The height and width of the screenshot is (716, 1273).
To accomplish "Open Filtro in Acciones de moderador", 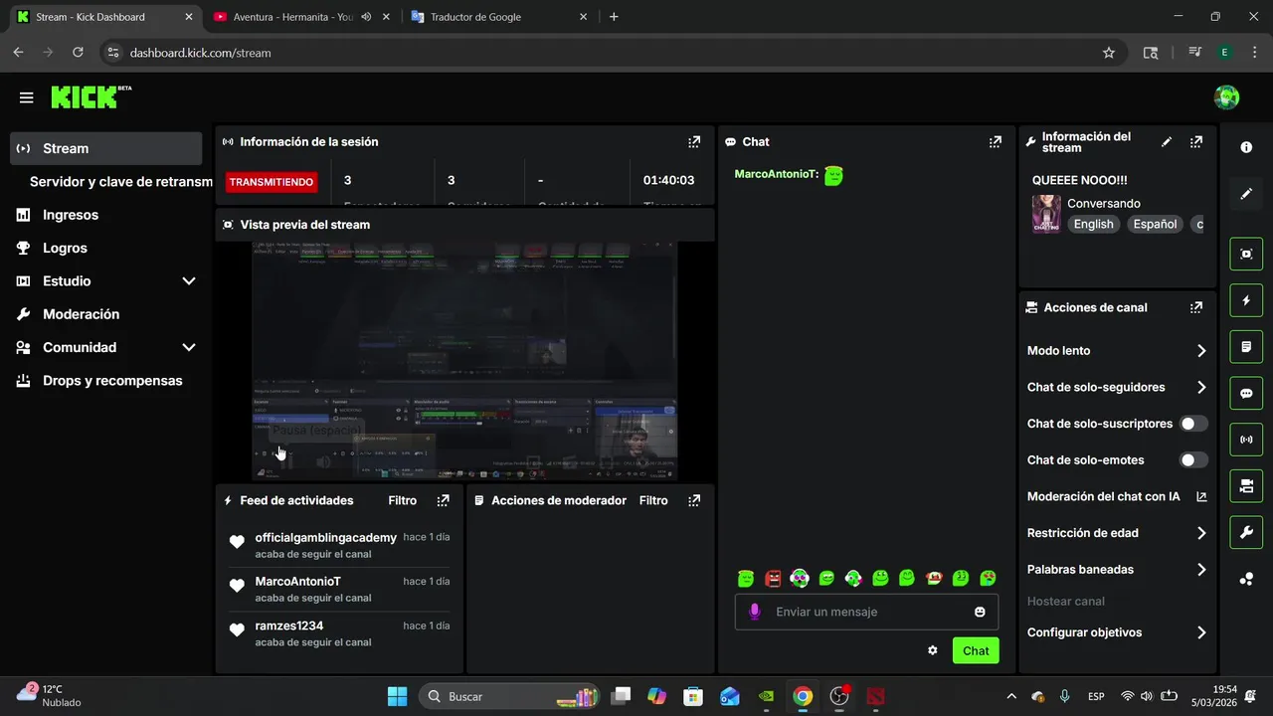I will (653, 500).
